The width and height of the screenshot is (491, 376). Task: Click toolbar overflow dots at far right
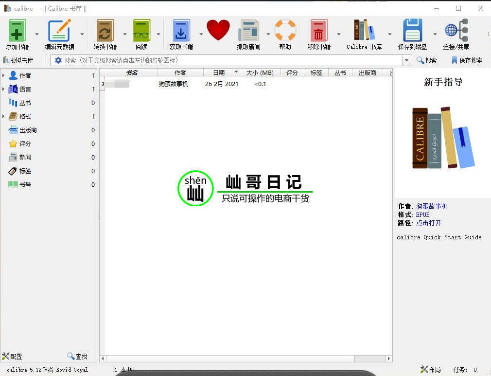(x=488, y=34)
